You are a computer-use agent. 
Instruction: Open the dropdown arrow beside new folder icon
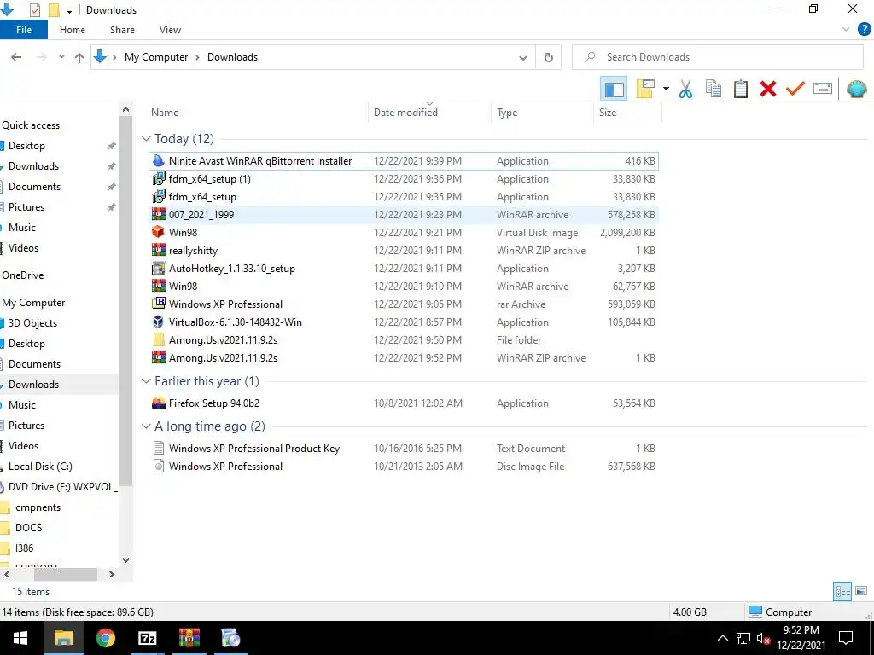point(666,89)
